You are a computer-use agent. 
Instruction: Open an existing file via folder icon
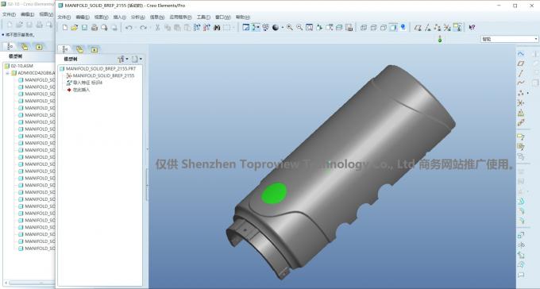[75, 28]
